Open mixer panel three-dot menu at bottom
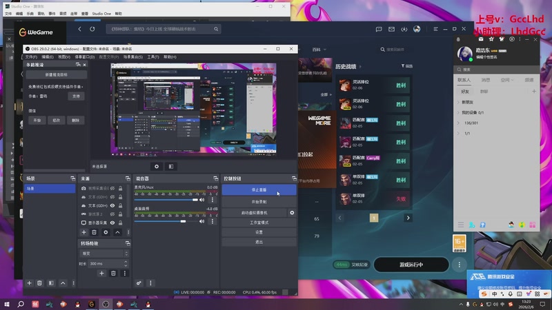 point(150,283)
